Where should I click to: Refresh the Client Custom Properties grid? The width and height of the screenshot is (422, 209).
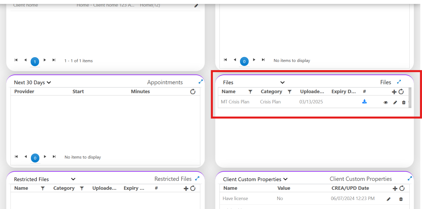coord(402,188)
